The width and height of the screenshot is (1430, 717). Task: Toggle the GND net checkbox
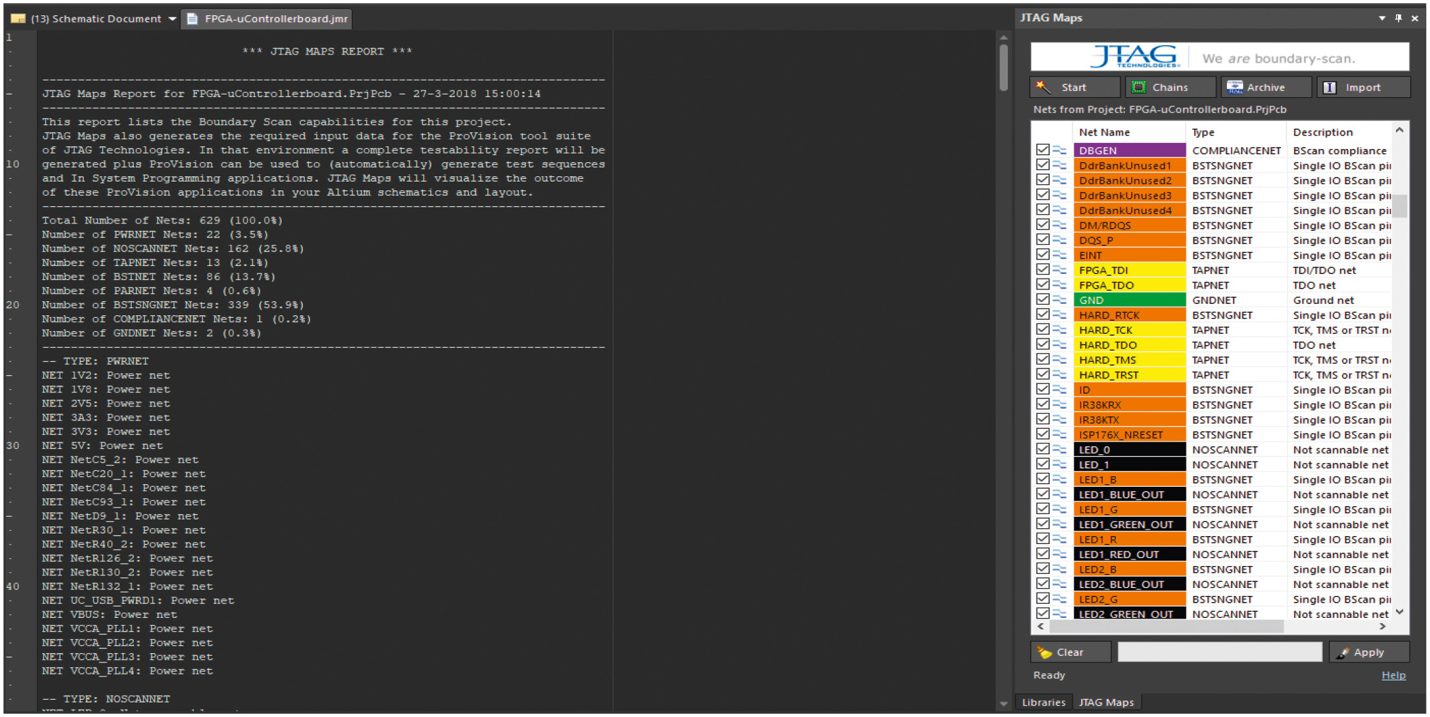tap(1043, 300)
